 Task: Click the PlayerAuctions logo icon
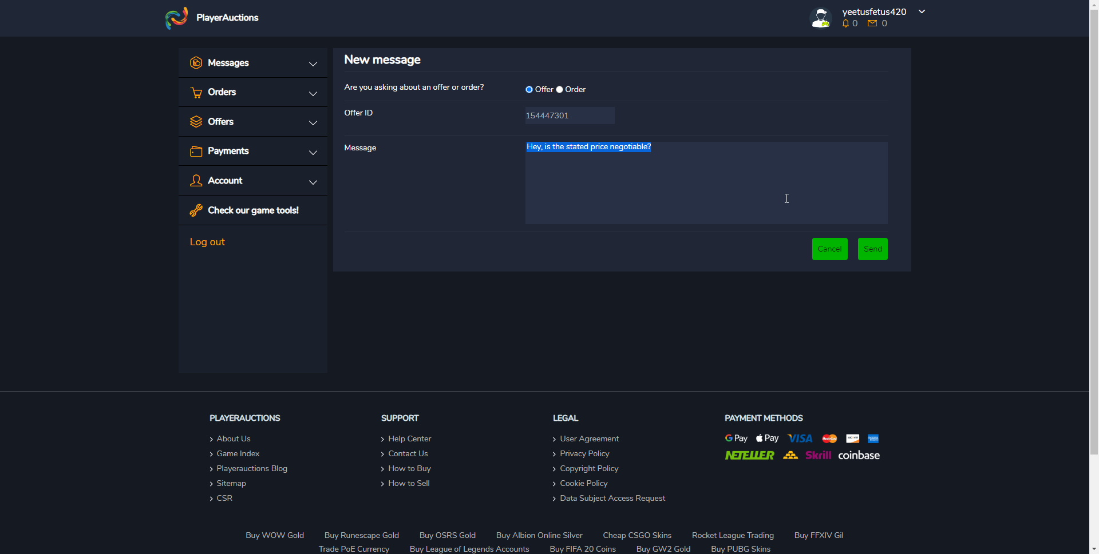(x=176, y=18)
